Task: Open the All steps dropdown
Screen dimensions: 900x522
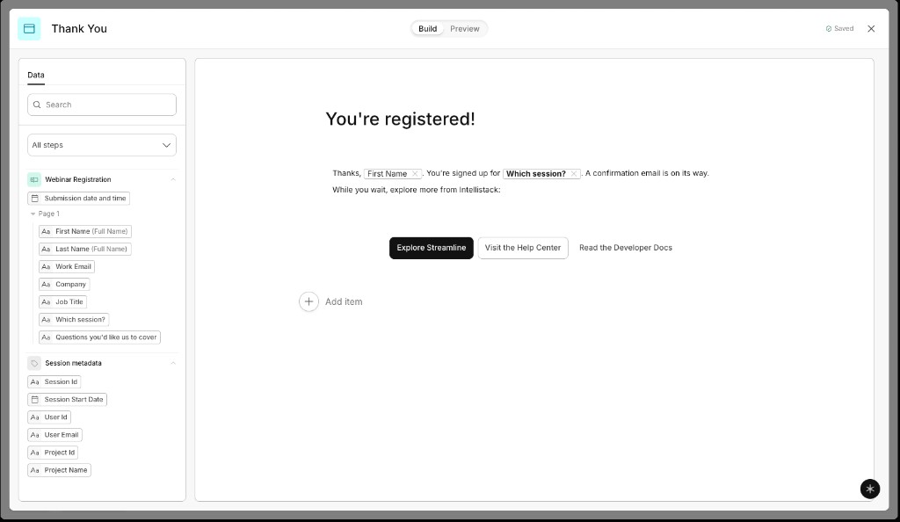Action: tap(102, 145)
